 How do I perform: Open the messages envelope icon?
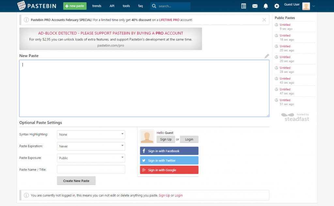255,6
